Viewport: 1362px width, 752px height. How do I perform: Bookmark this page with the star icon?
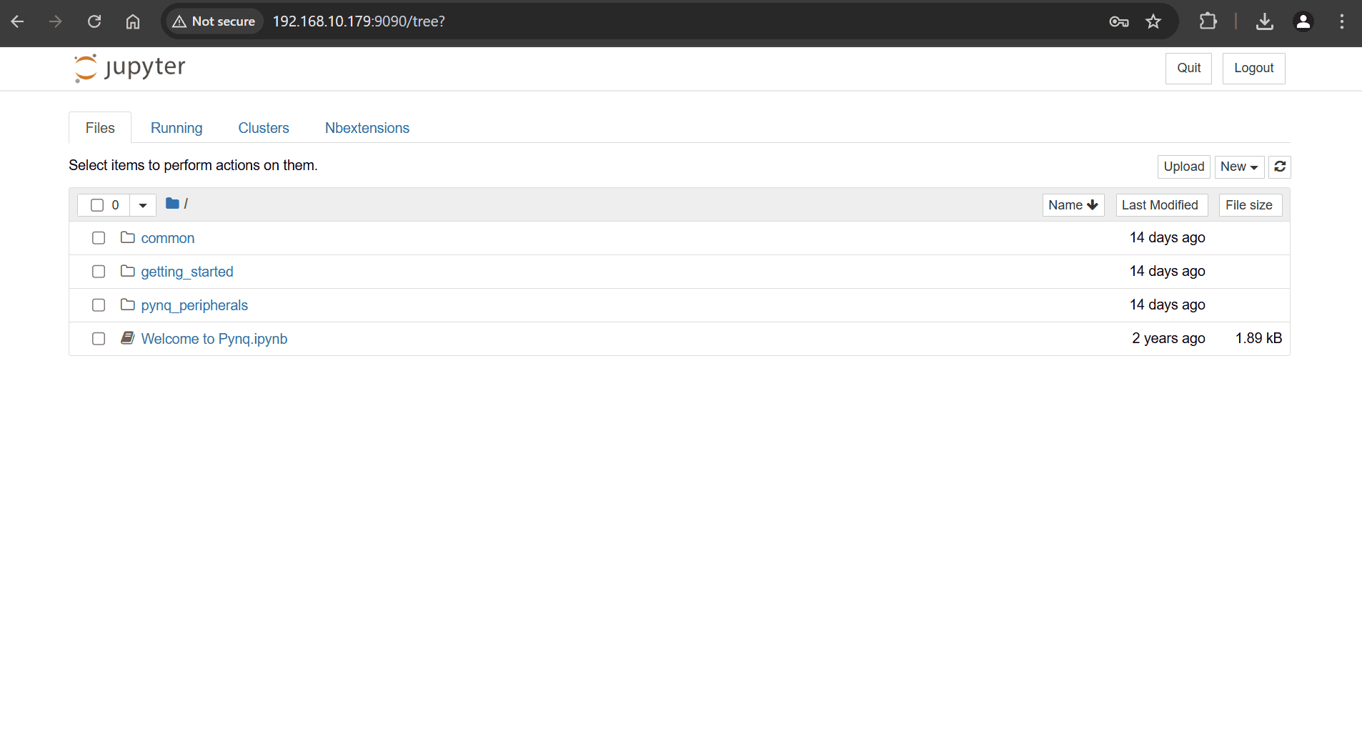pos(1153,21)
